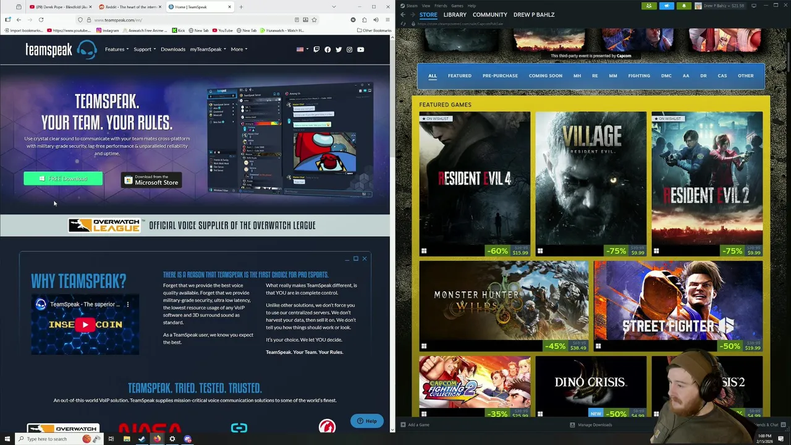Screen dimensions: 791x445
Task: Open Steam from Windows taskbar
Action: coord(142,439)
